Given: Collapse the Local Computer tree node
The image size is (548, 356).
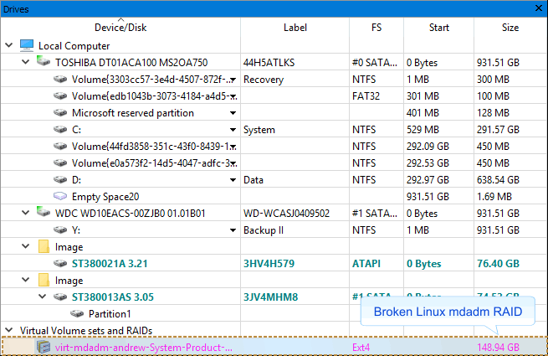Looking at the screenshot, I should (x=9, y=45).
